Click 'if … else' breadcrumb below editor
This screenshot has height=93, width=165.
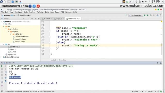[62, 60]
